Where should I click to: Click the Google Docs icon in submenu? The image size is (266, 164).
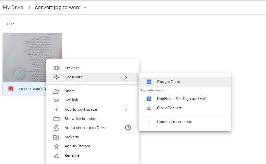click(149, 82)
